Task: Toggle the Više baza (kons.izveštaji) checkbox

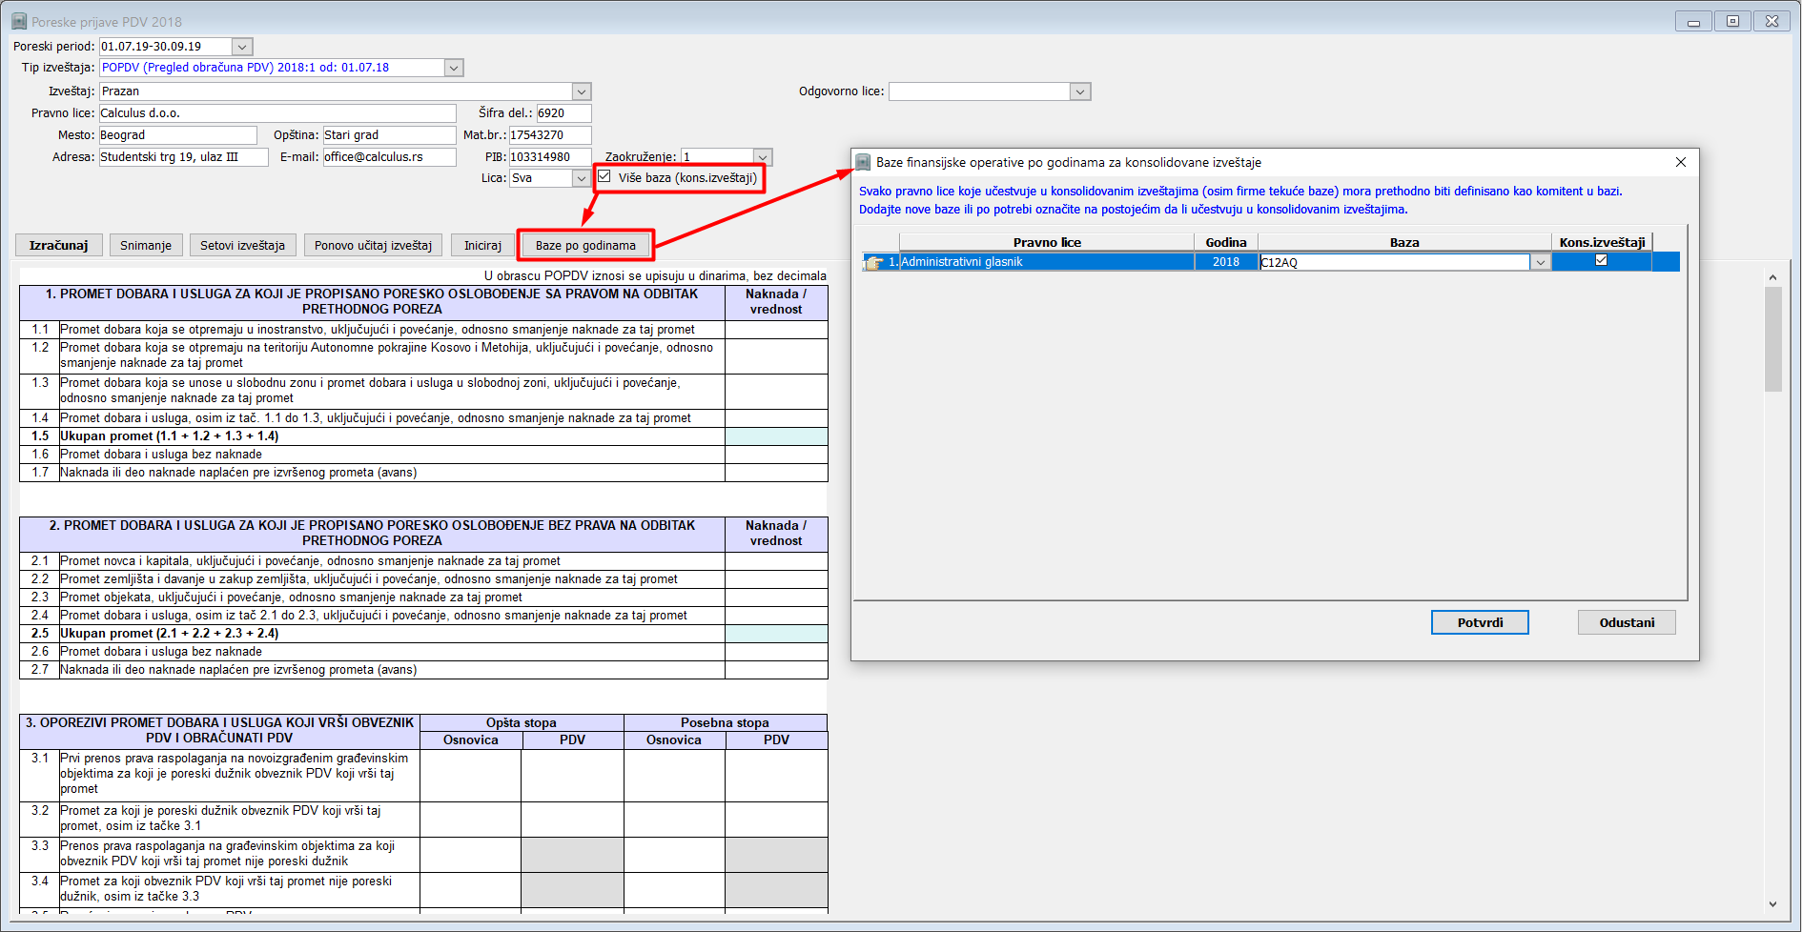Action: point(604,176)
